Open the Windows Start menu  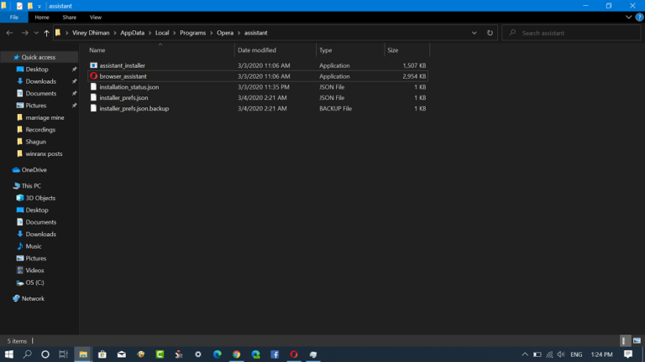9,354
